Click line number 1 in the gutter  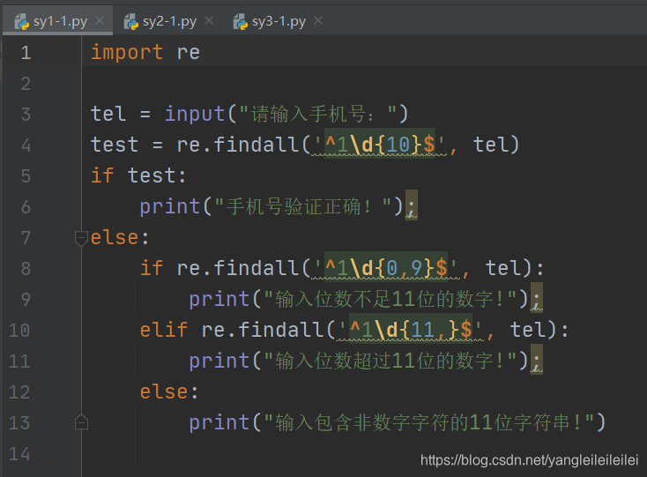coord(26,53)
